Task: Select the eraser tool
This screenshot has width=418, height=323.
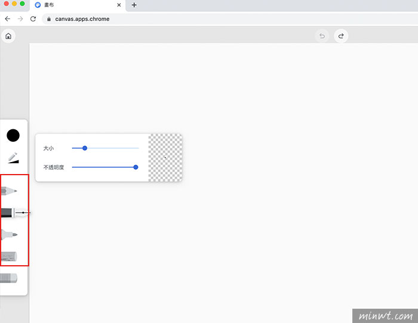Action: tap(8, 278)
